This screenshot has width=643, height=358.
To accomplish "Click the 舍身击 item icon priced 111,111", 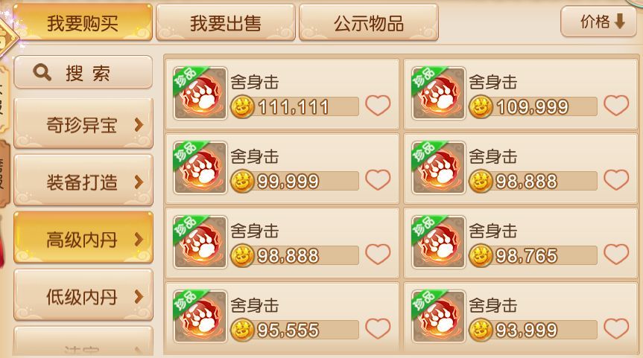I will coord(200,93).
